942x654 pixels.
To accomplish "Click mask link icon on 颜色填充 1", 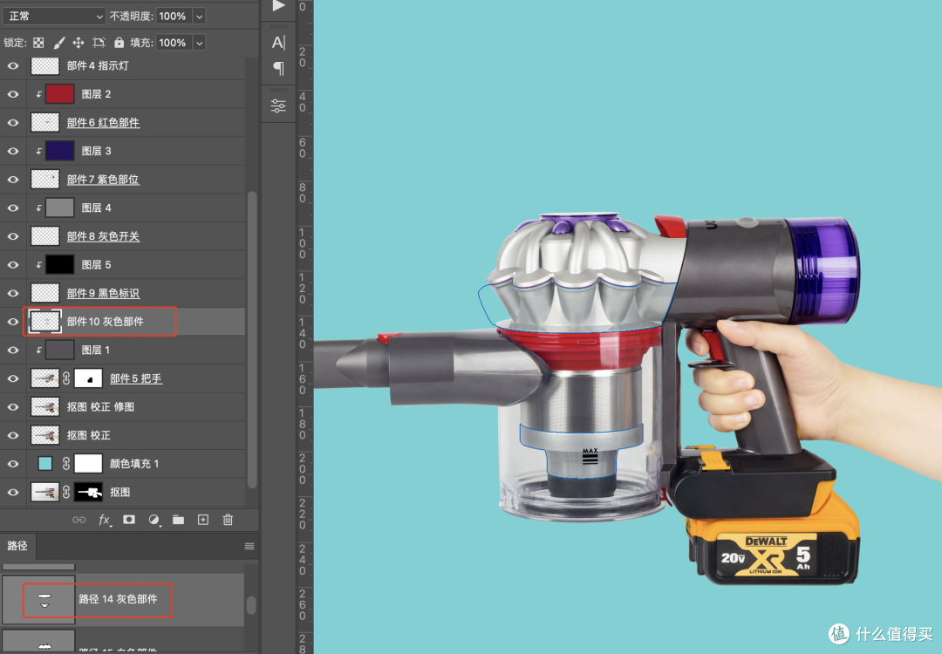I will point(66,464).
